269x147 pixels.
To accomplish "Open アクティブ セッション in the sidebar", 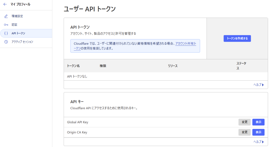I will click(26, 42).
